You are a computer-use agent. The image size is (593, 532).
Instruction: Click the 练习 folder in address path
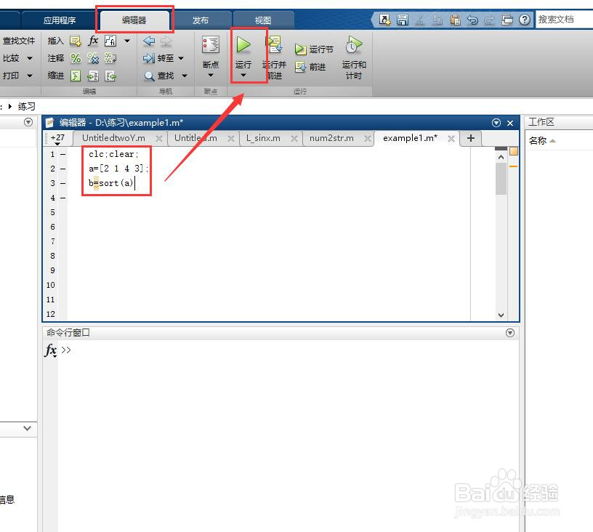point(26,107)
